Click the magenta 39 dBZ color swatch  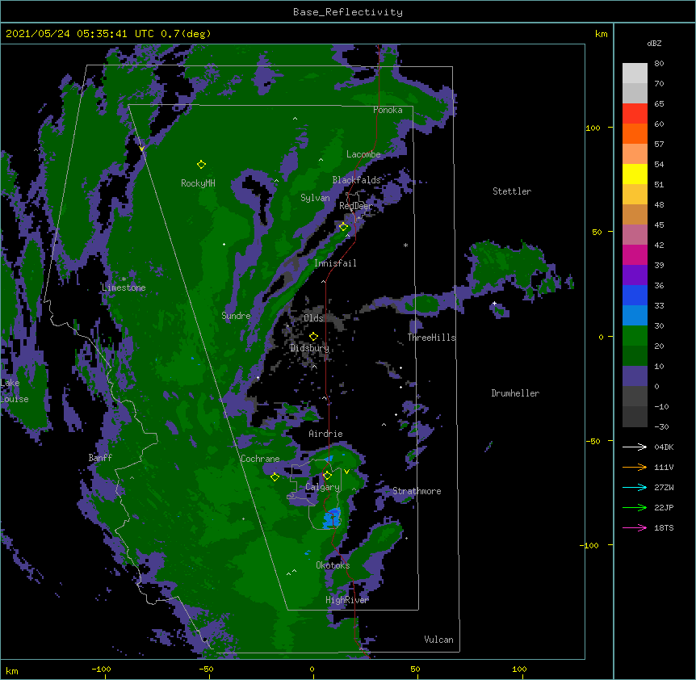tap(635, 254)
